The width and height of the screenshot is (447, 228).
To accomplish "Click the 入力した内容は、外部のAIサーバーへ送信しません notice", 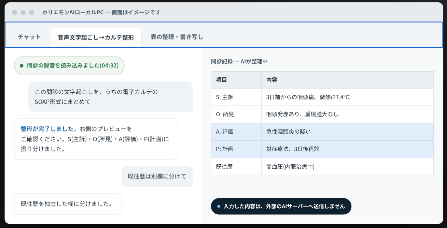I will click(281, 206).
